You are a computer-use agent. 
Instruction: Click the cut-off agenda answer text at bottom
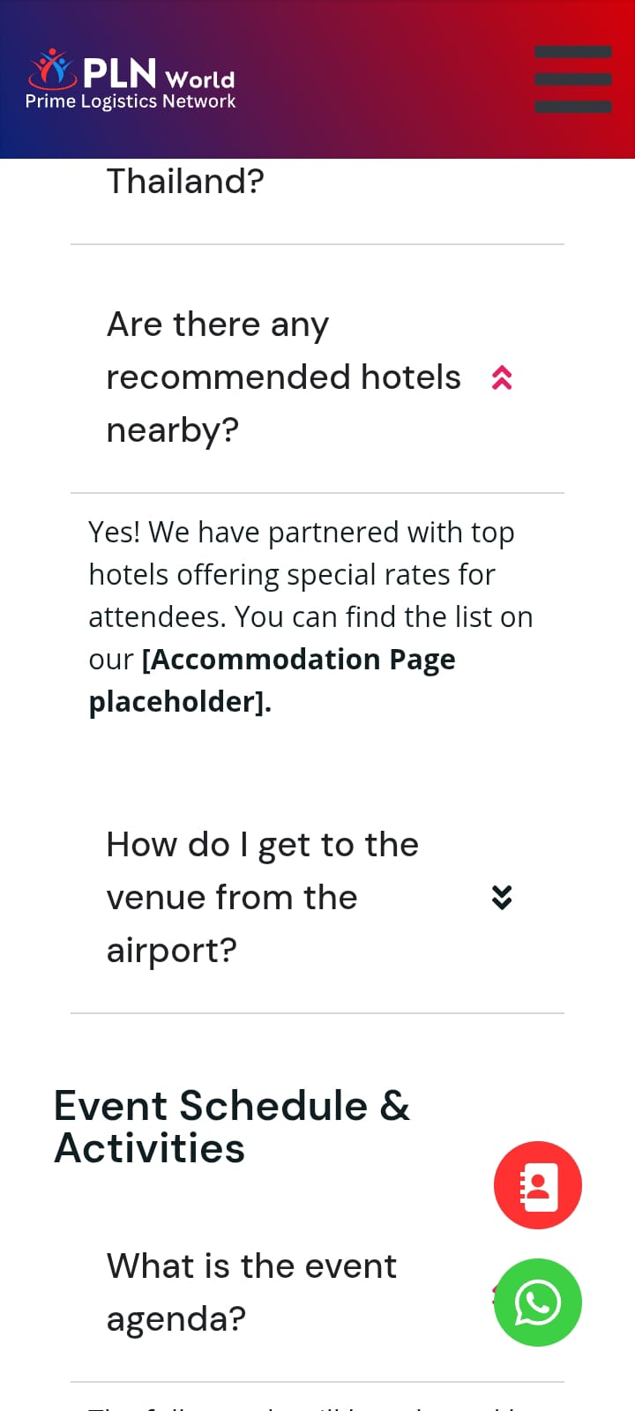tap(300, 1404)
